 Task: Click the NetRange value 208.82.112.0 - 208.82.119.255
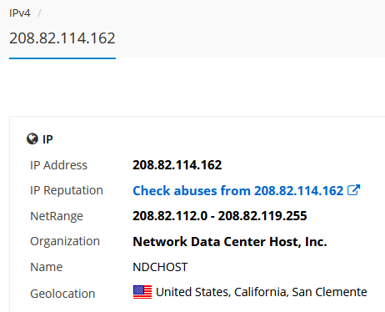(x=220, y=216)
